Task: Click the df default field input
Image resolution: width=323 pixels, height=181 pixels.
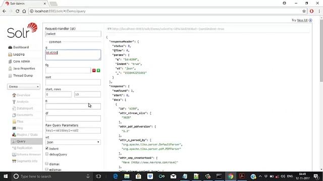Action: point(73,119)
